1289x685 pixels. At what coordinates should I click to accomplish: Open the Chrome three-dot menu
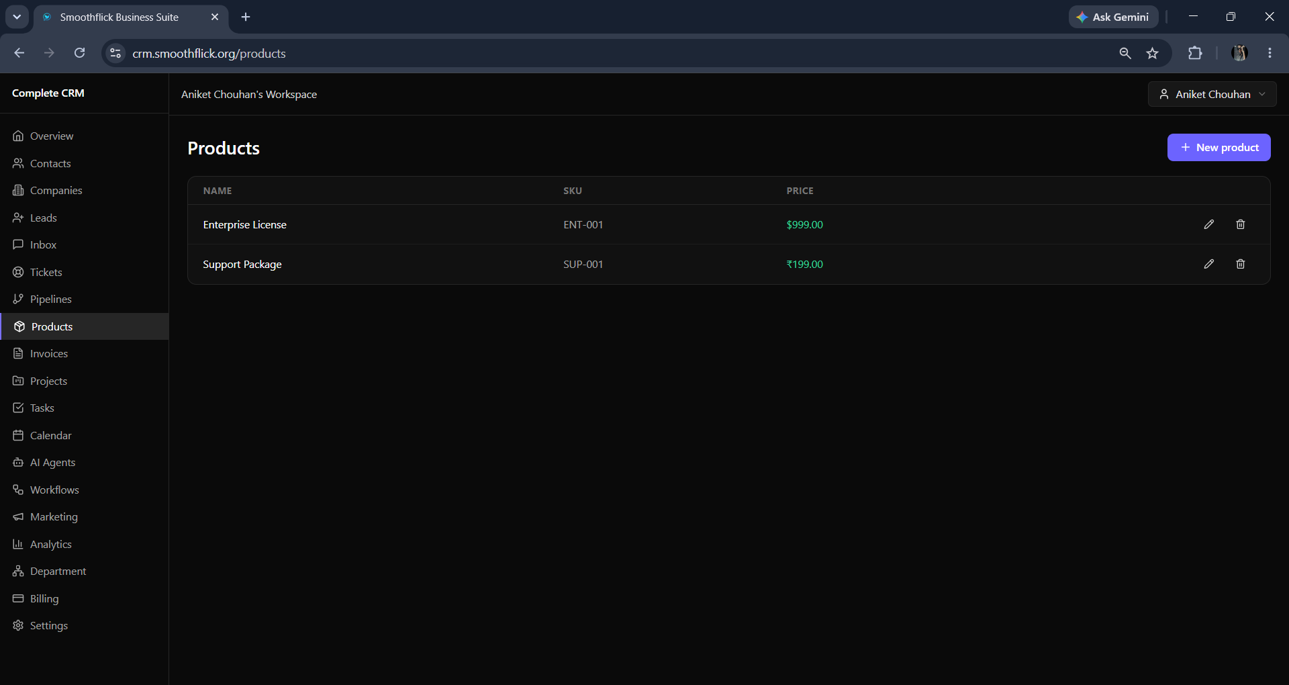1270,53
